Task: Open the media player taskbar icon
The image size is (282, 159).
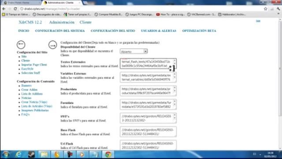Action: [x=82, y=155]
